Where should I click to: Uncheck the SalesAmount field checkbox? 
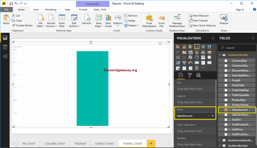226,110
